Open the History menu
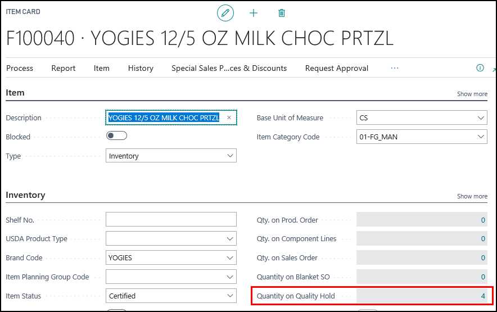The width and height of the screenshot is (497, 312). [x=141, y=68]
